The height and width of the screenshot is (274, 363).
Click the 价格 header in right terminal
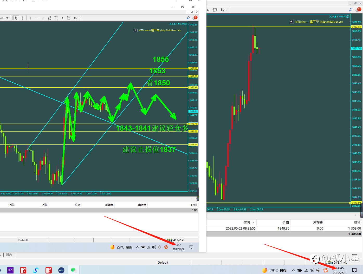click(286, 223)
